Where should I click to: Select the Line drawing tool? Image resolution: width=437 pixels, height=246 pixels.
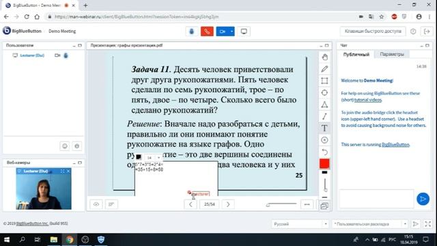point(324,116)
